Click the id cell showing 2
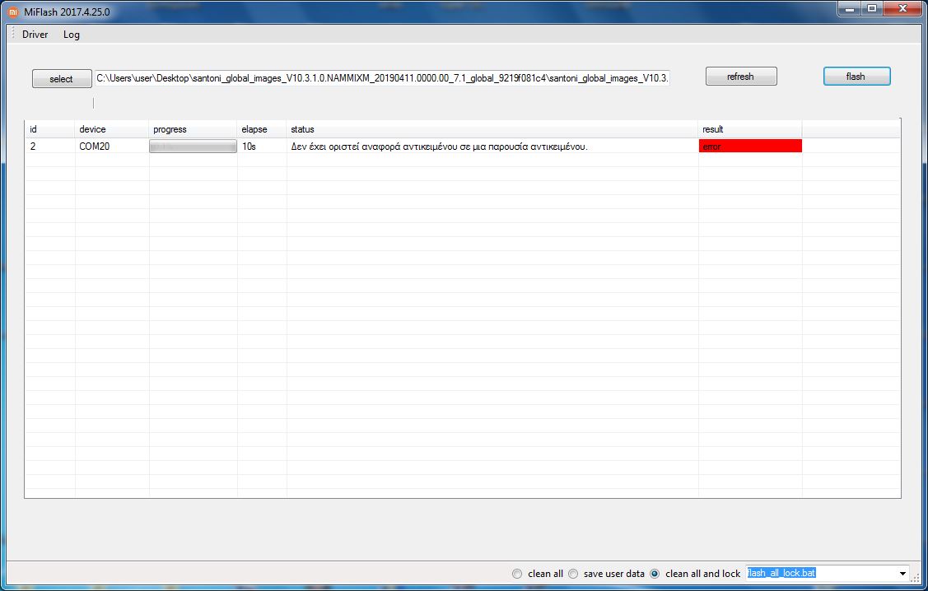 click(49, 147)
